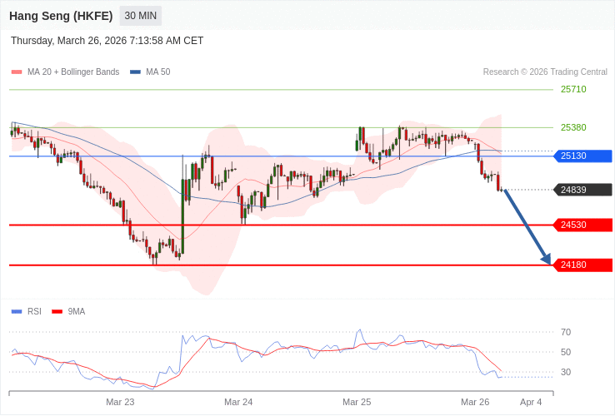Viewport: 615px width, 416px height.
Task: Select the red 24530 support price tag
Action: coord(582,225)
